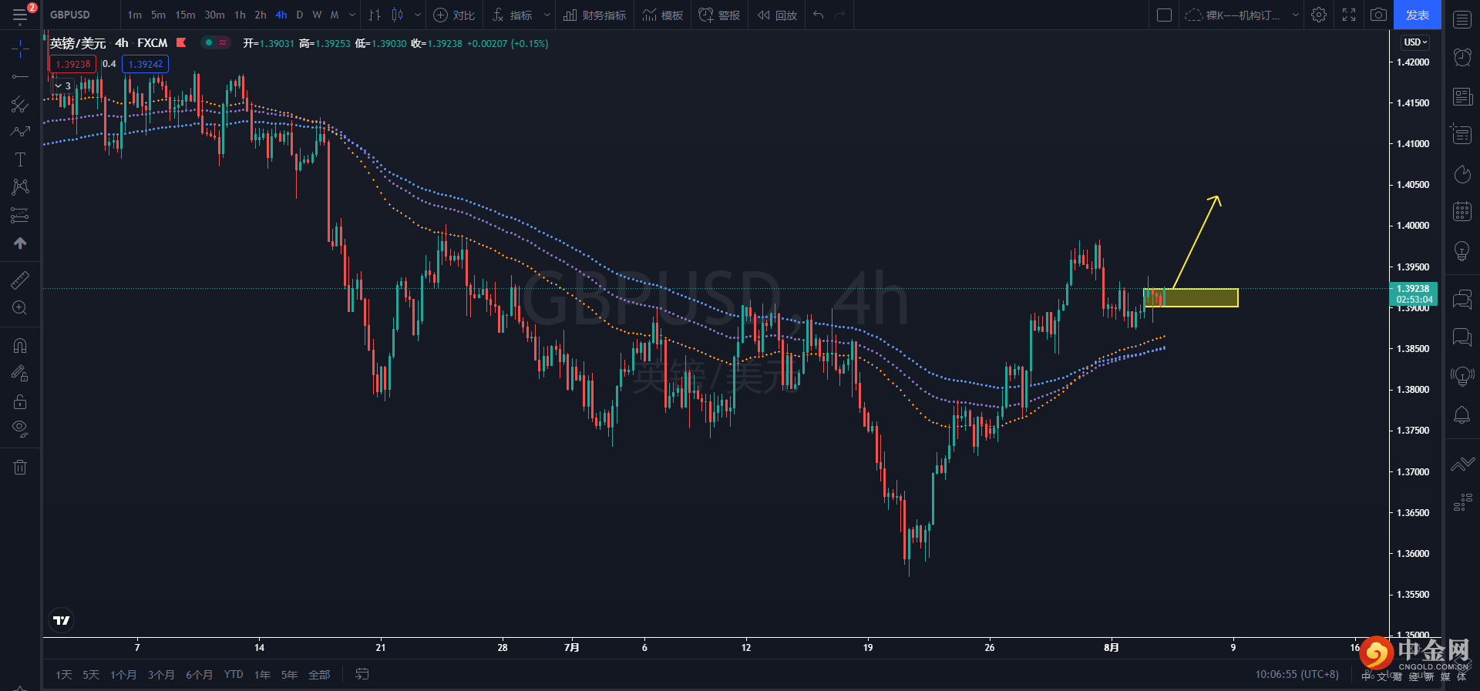Screen dimensions: 1480x691
Task: Select the brush drawing tool
Action: 20,132
